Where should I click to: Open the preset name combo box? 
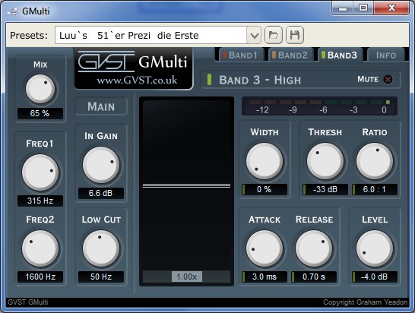tap(158, 35)
